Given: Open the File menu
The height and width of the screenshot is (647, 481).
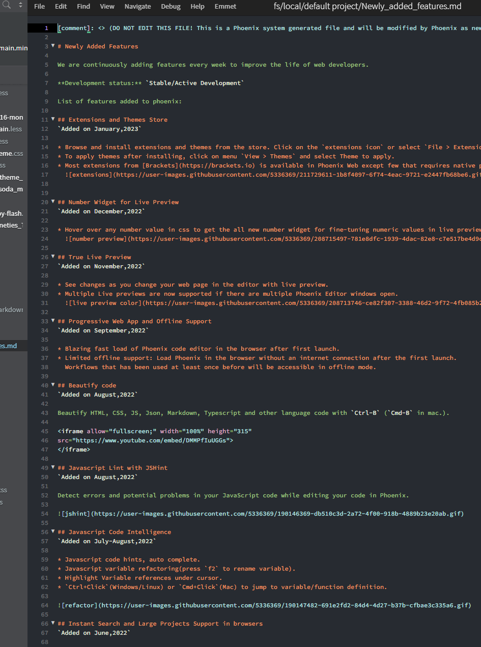Looking at the screenshot, I should pyautogui.click(x=39, y=7).
